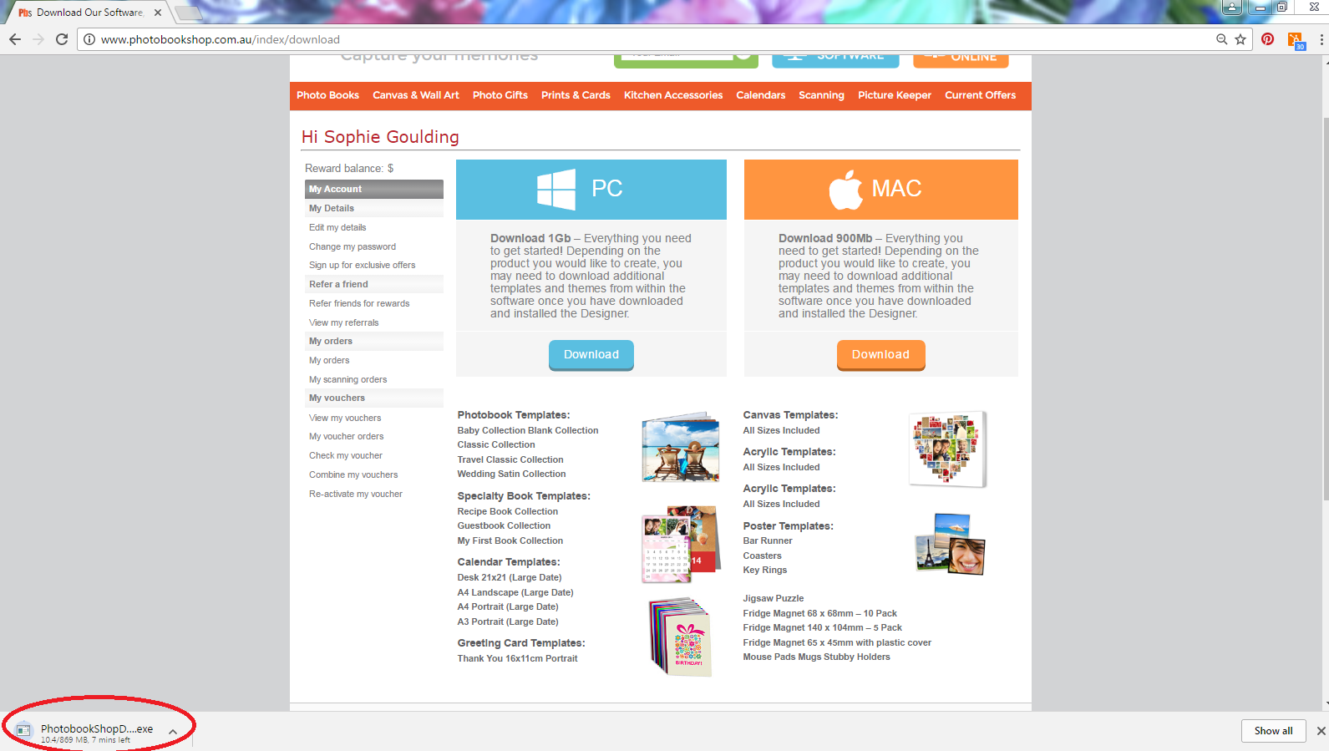
Task: Bookmark this page with the star icon
Action: tap(1240, 39)
